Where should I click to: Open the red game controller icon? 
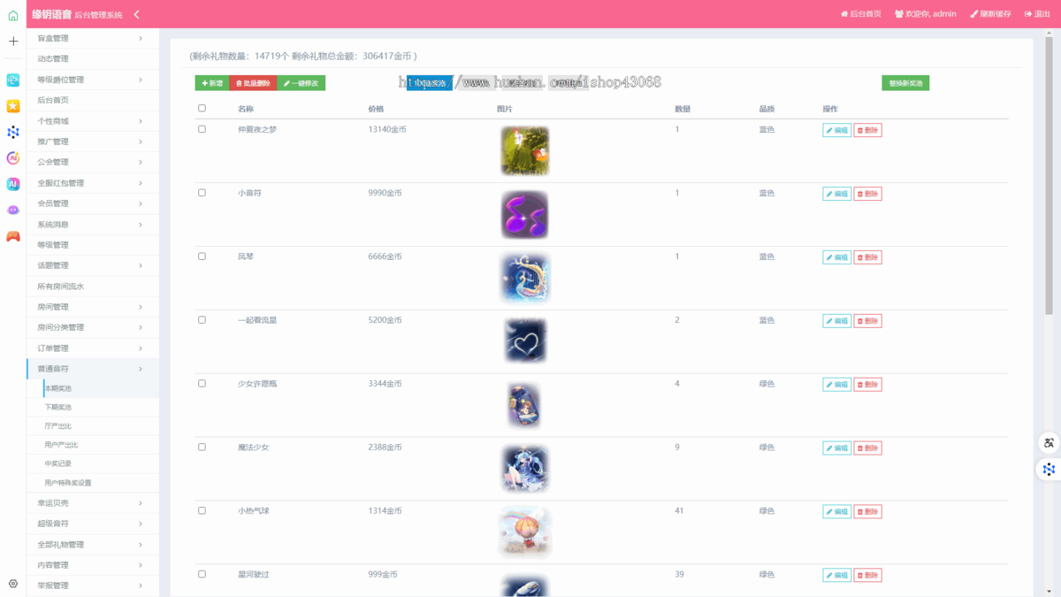coord(13,236)
